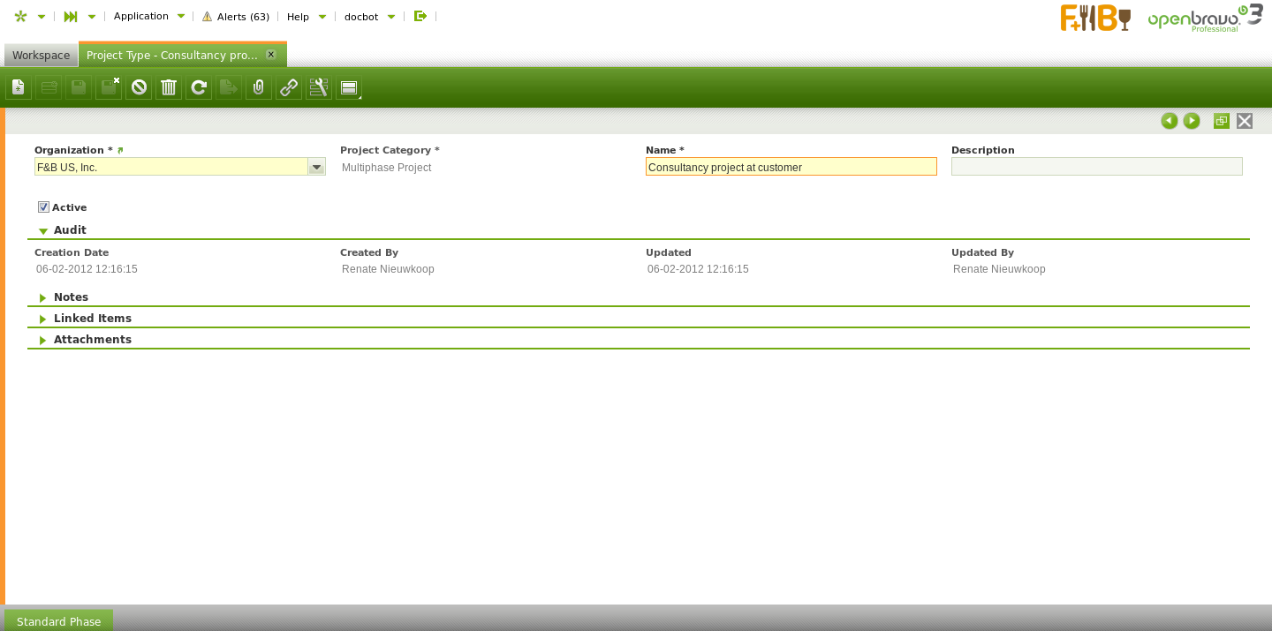
Task: Open the customize form layout tool
Action: (x=319, y=87)
